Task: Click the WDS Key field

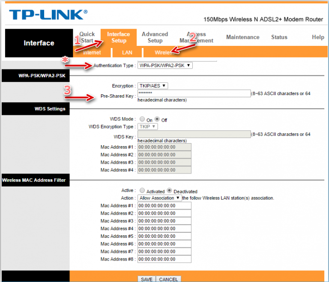Action: click(x=194, y=134)
